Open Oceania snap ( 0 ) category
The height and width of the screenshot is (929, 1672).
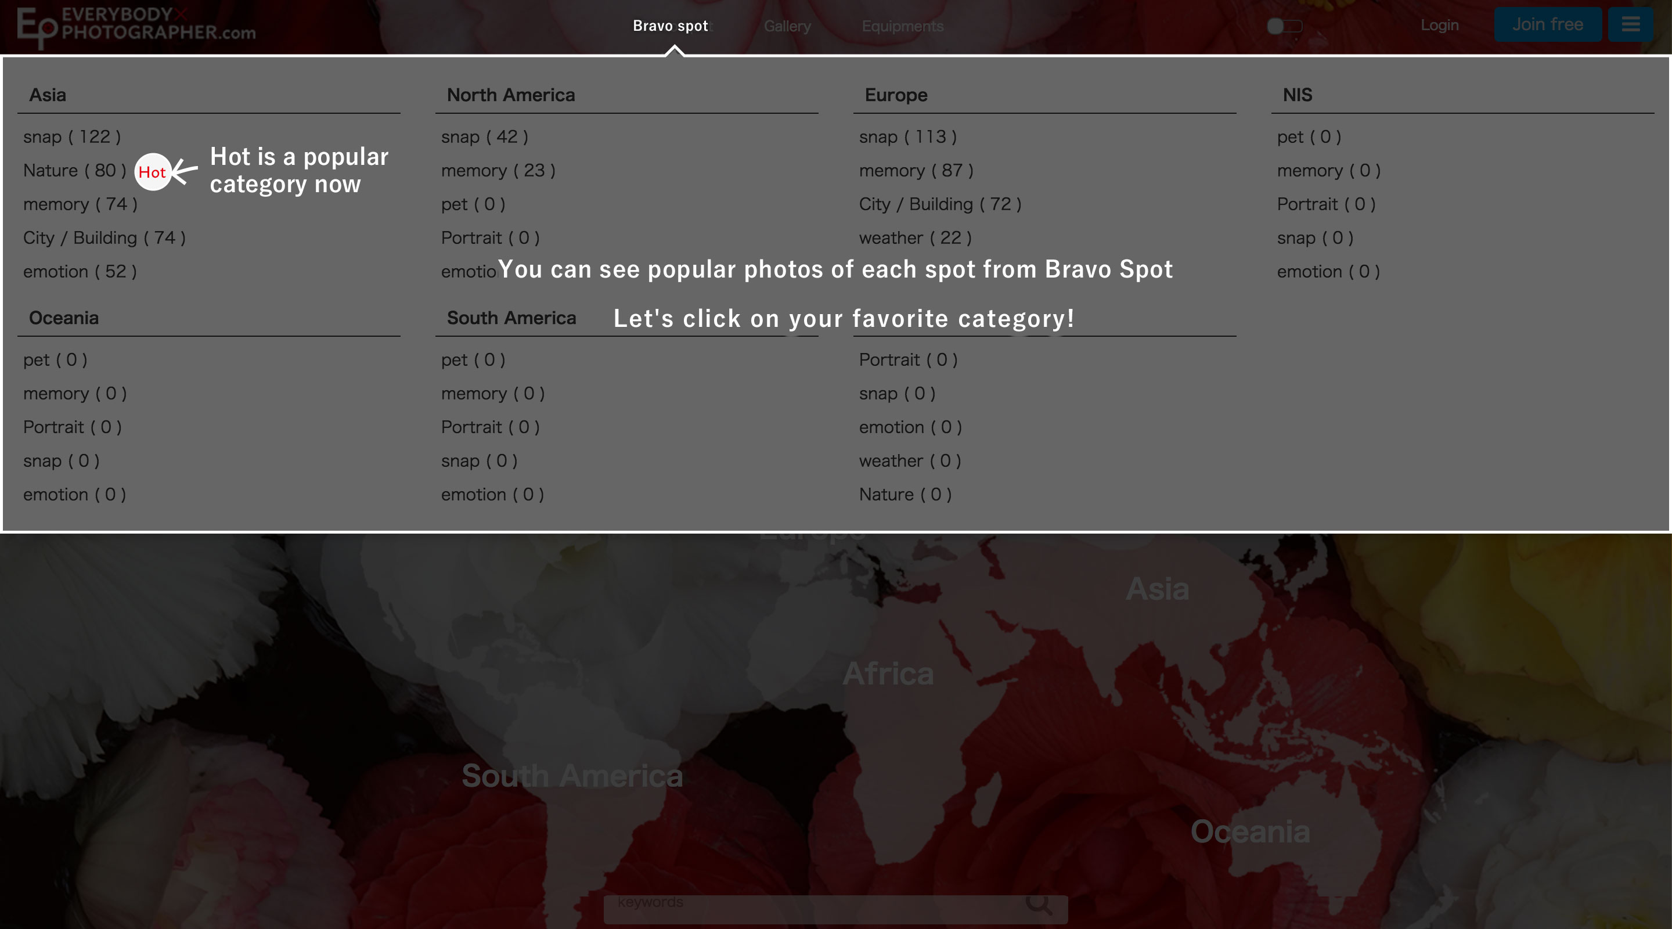[x=61, y=462]
